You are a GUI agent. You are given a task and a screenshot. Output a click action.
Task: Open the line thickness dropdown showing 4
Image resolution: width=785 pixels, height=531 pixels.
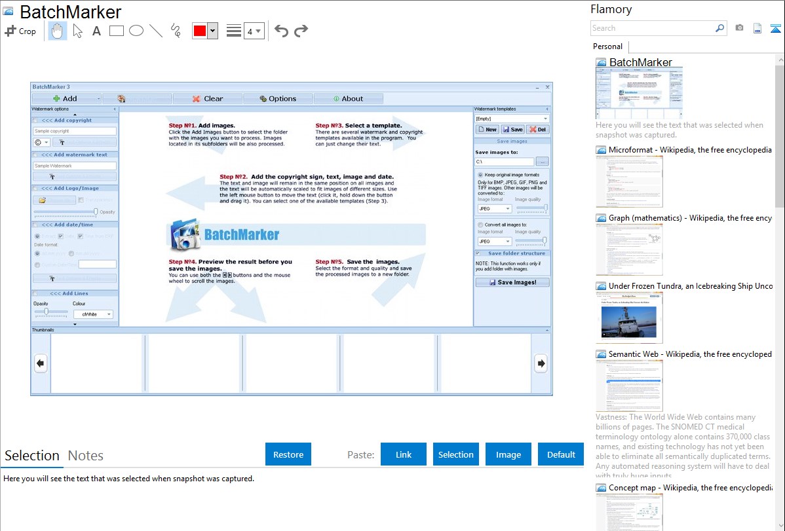(254, 31)
